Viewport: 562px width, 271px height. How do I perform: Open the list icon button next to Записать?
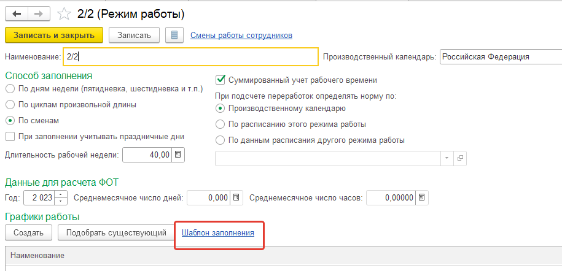click(x=174, y=36)
